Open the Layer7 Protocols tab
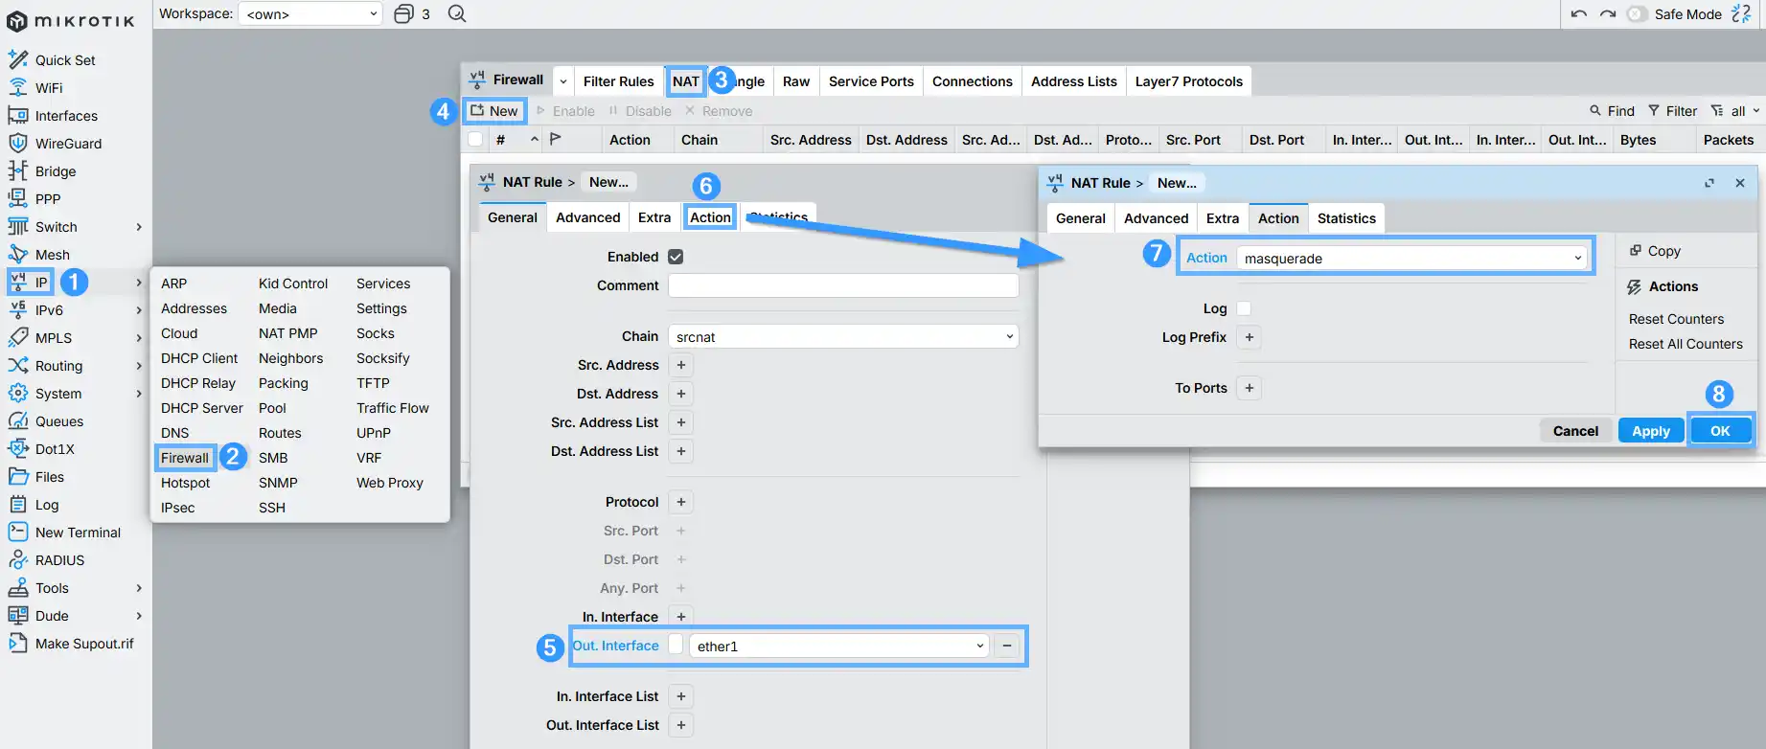Image resolution: width=1766 pixels, height=749 pixels. (1189, 81)
